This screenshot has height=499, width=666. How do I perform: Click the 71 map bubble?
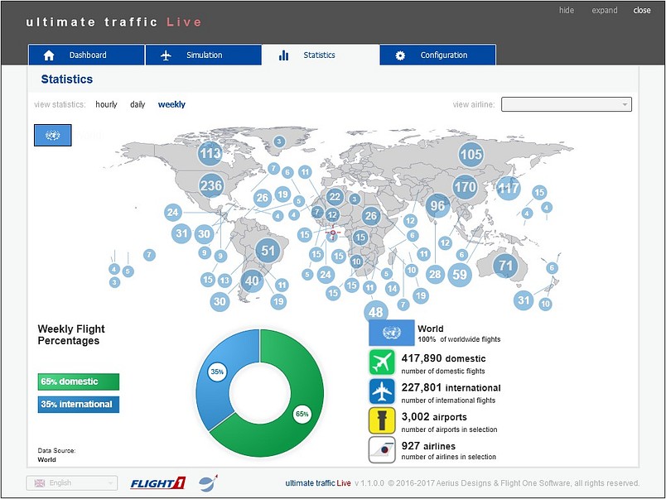(x=505, y=266)
